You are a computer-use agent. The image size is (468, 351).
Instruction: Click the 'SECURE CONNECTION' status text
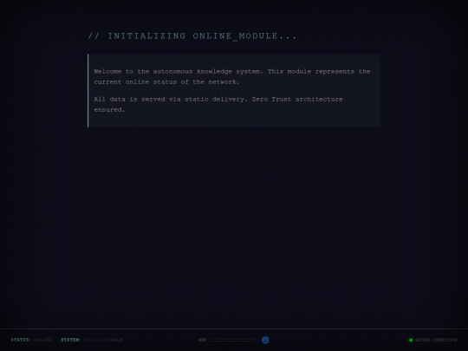436,340
